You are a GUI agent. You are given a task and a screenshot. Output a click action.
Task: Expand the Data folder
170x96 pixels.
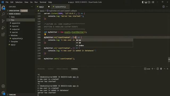click(x=12, y=17)
